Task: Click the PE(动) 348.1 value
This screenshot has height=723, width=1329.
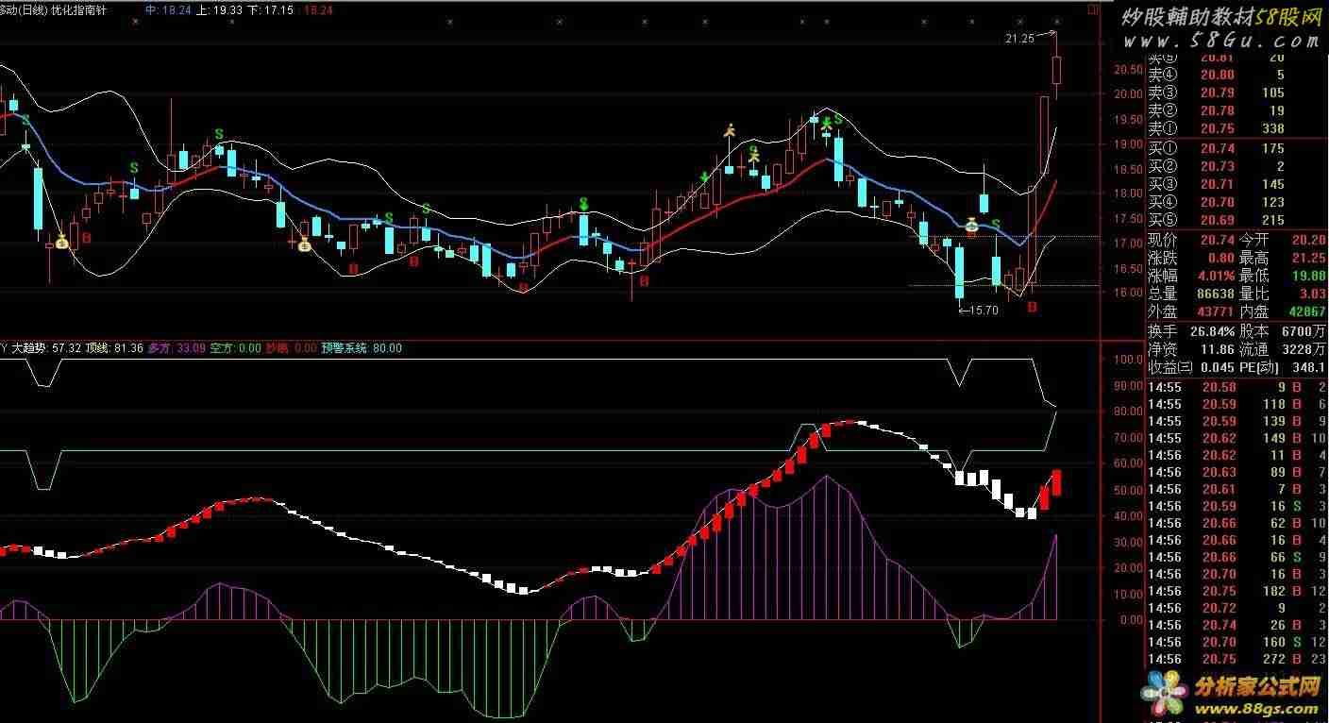Action: 1308,367
